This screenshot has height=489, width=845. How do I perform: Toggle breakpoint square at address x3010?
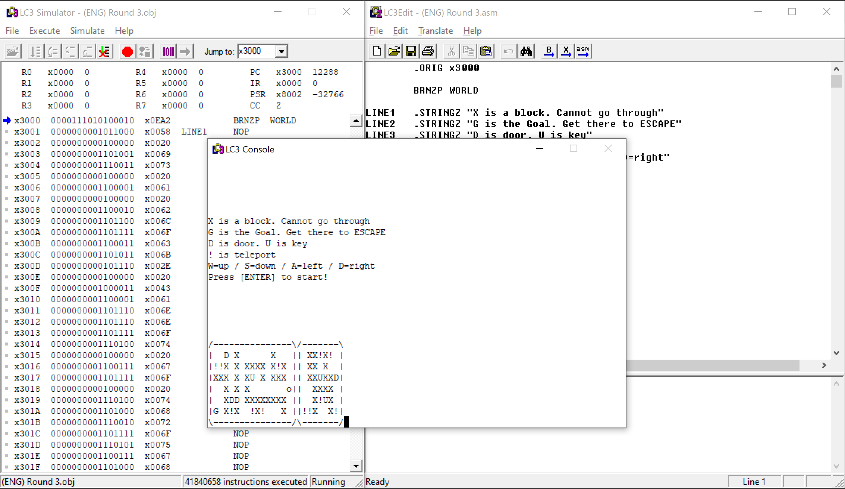point(7,299)
